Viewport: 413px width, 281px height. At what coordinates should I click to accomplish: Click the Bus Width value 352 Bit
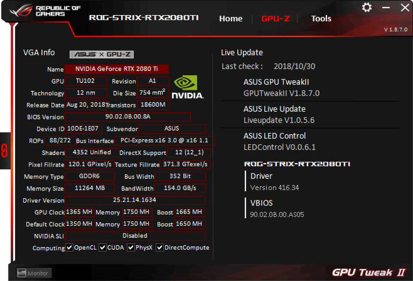(180, 176)
